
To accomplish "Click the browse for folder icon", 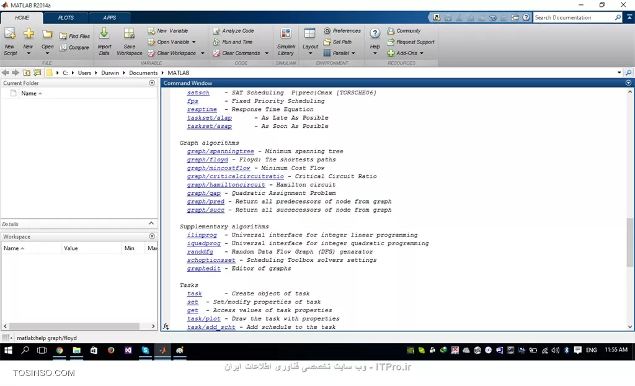I will pyautogui.click(x=37, y=73).
